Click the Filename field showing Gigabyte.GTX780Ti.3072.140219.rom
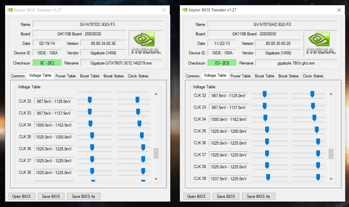Viewport: 349px width, 207px height. coord(122,63)
